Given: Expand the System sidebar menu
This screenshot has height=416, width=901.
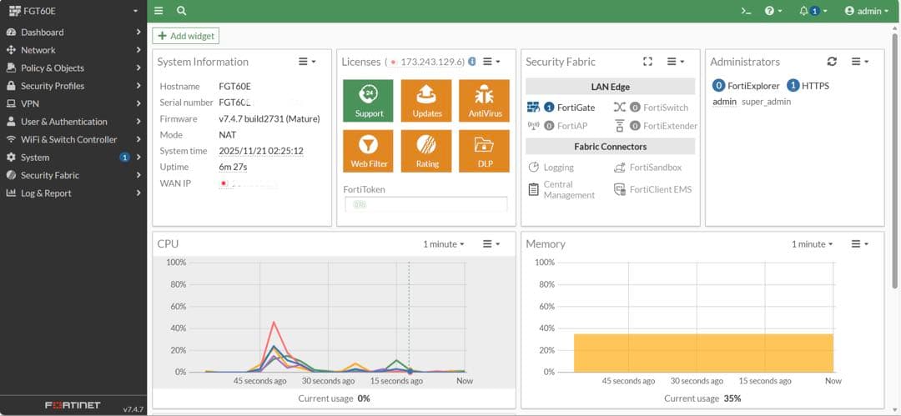Looking at the screenshot, I should coord(73,157).
